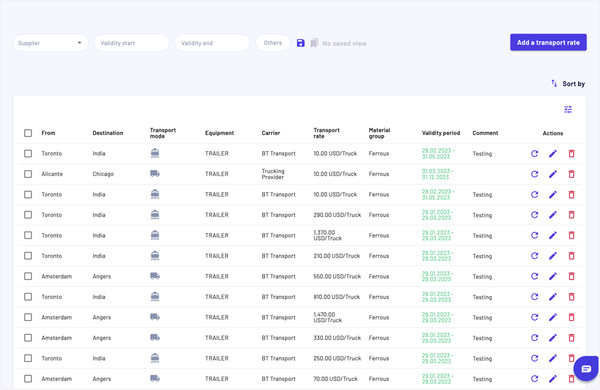Renew the 210.00 USD/Truck rate

click(534, 256)
